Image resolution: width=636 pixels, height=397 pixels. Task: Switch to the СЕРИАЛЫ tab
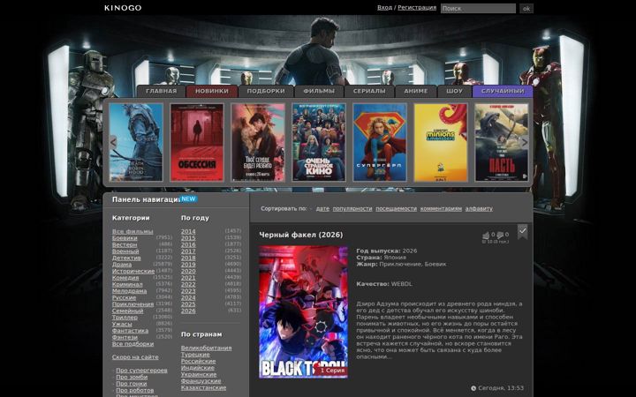point(369,91)
